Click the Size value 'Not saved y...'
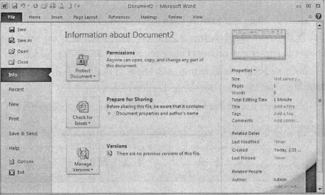The image size is (325, 195). 287,79
